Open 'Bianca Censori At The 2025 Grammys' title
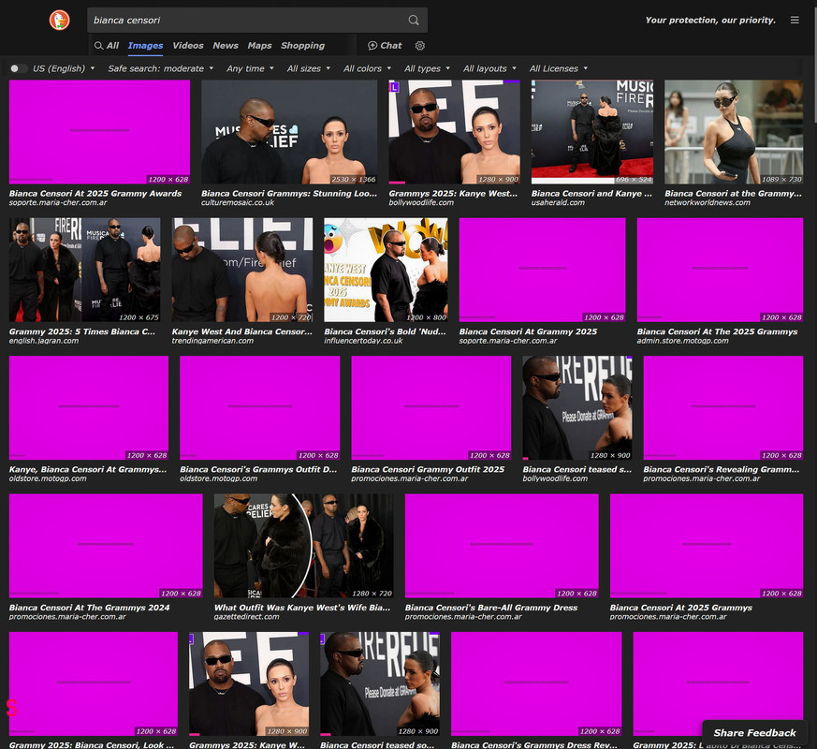This screenshot has width=817, height=749. (x=717, y=331)
